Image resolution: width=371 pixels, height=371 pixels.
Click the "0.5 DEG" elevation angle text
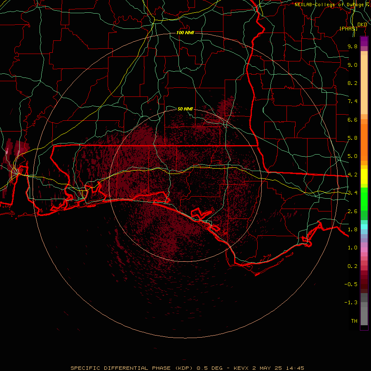coord(209,368)
